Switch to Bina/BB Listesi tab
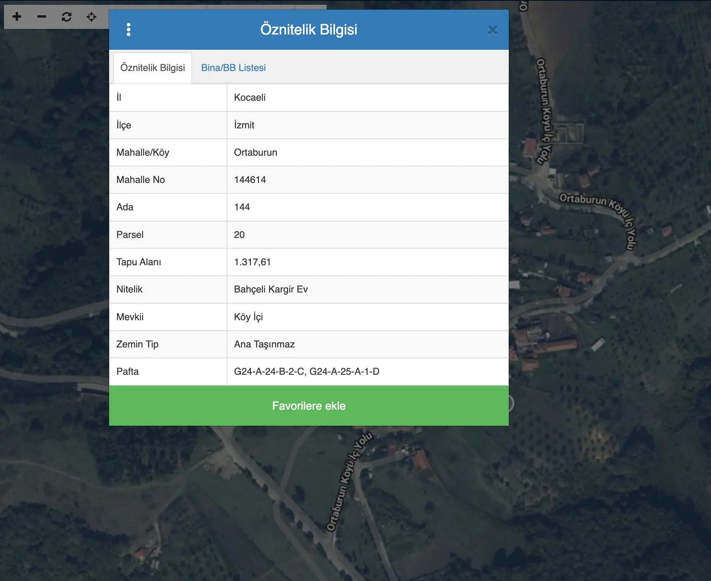Viewport: 711px width, 581px height. [233, 68]
